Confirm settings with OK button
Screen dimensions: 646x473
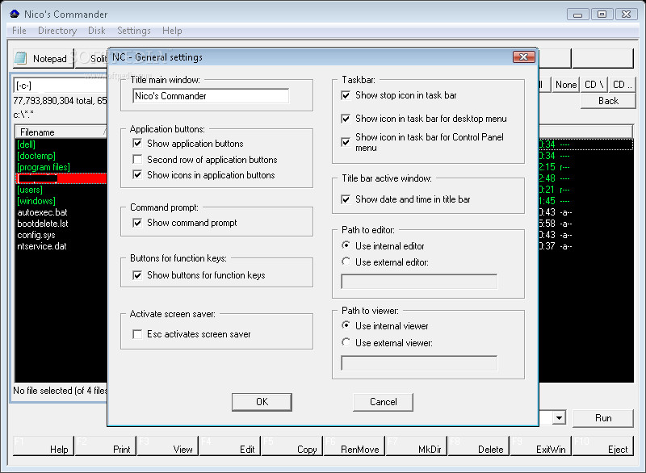click(262, 402)
